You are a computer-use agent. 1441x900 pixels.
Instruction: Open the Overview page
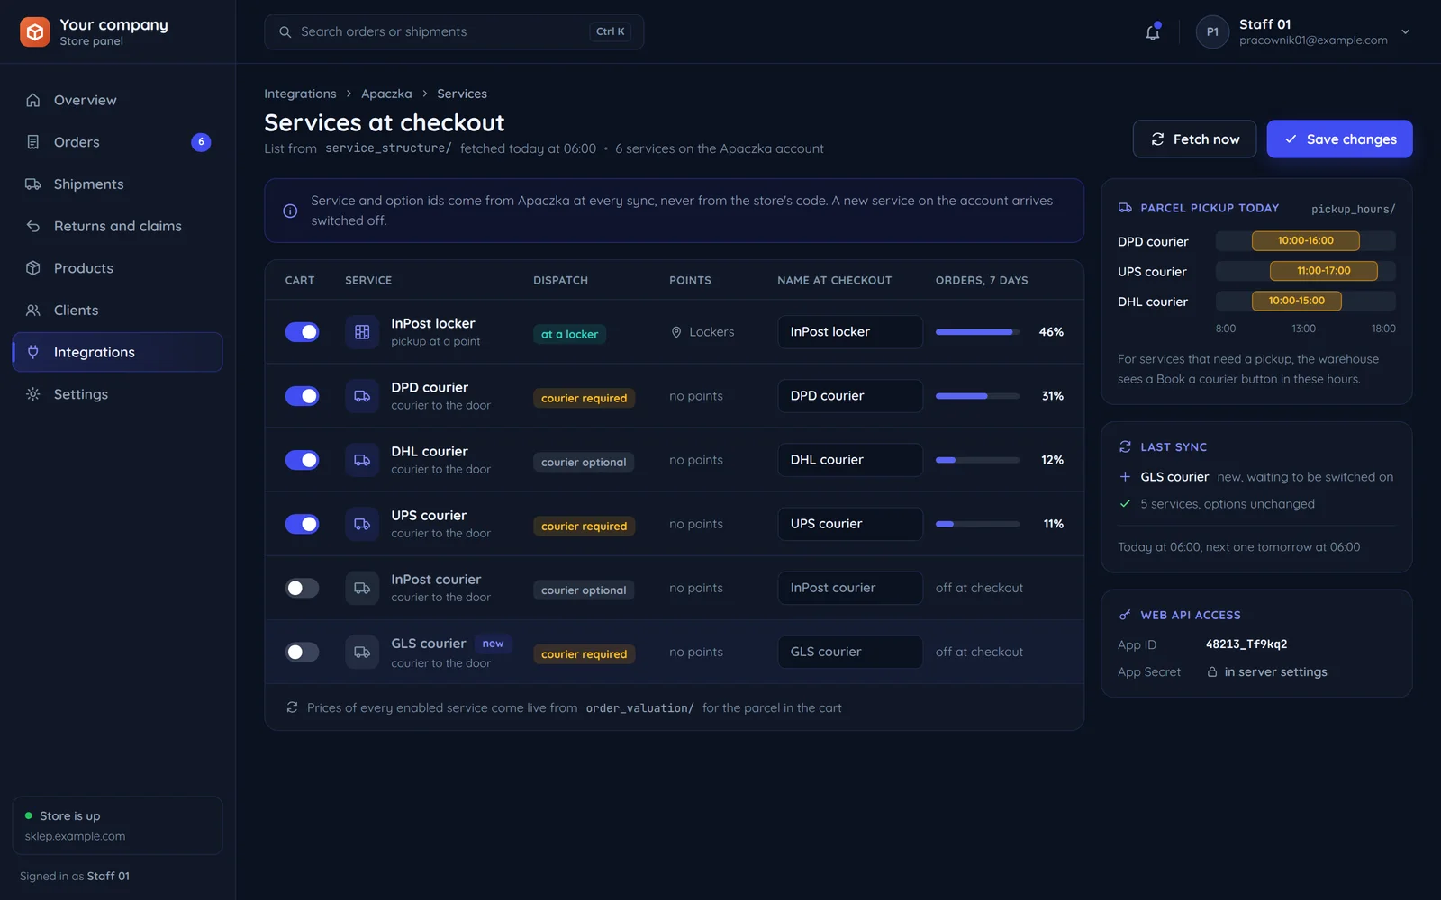(x=117, y=100)
